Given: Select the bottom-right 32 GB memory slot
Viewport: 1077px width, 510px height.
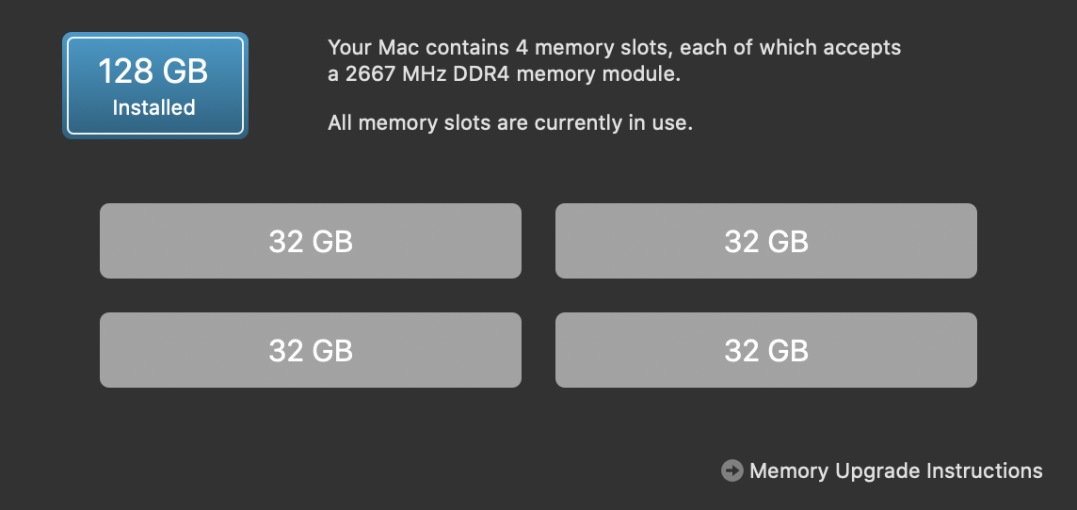Looking at the screenshot, I should (765, 350).
